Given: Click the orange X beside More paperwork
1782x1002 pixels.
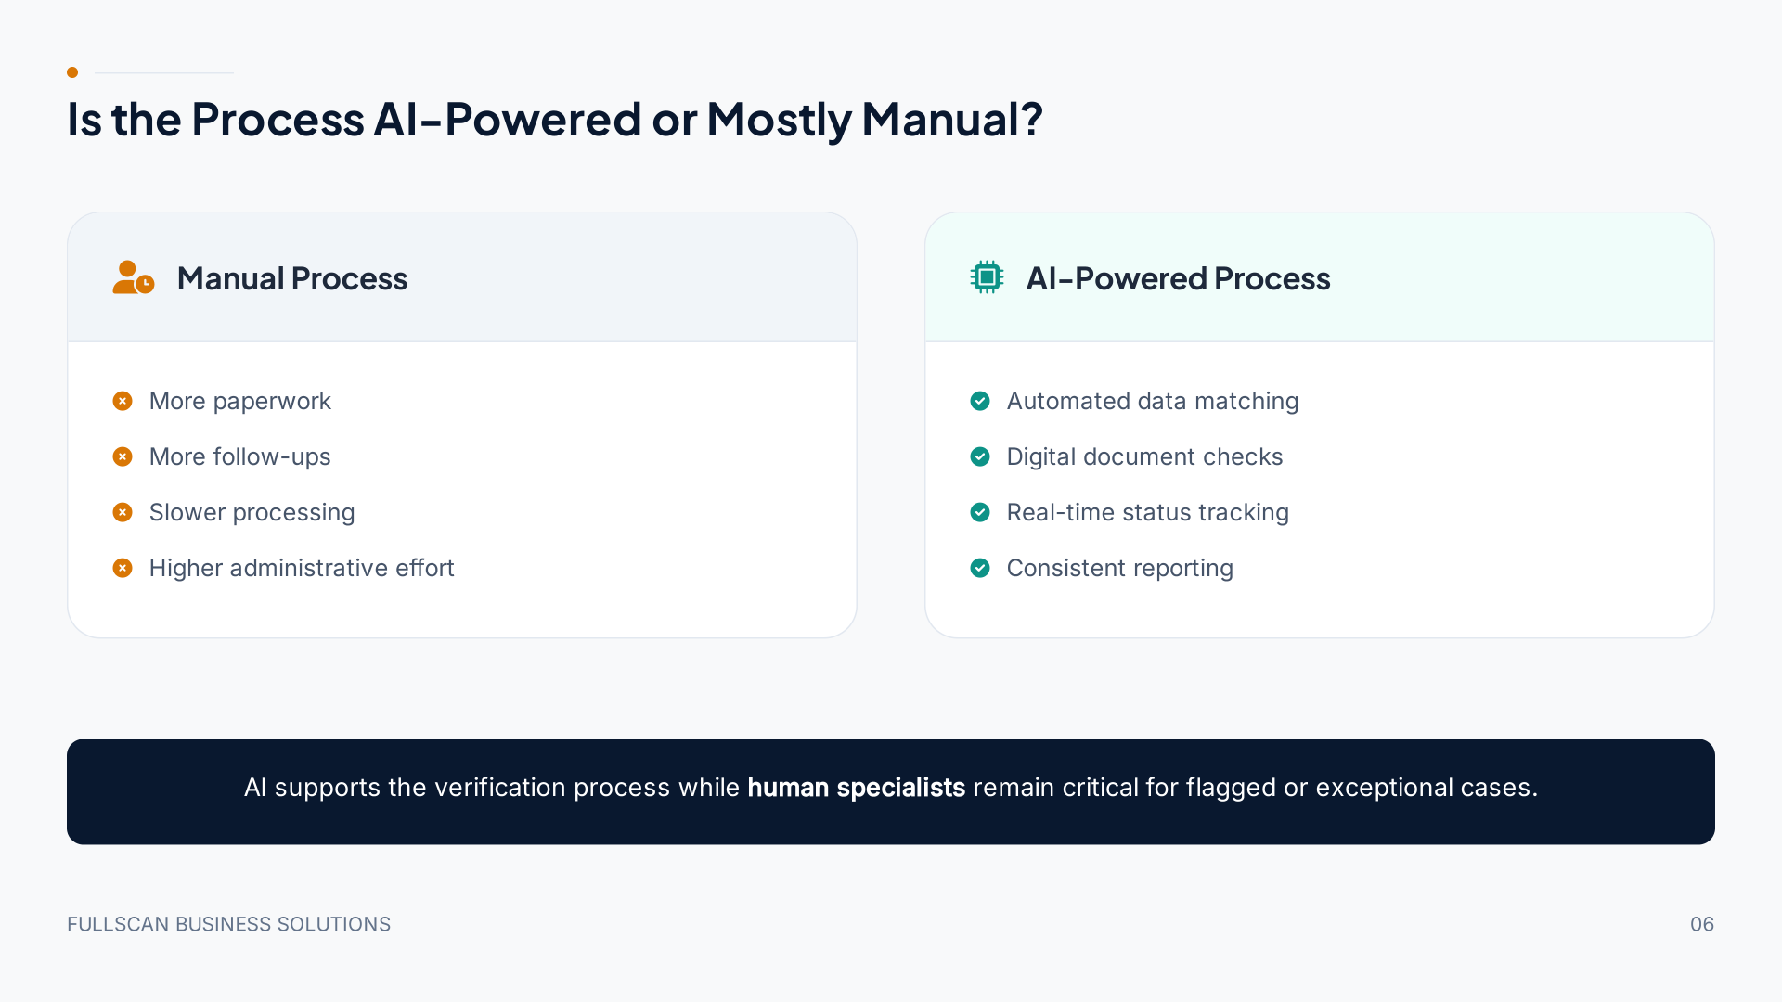Looking at the screenshot, I should (x=123, y=401).
